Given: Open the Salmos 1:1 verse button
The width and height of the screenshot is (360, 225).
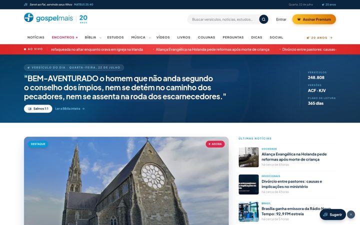Looking at the screenshot, I should pyautogui.click(x=38, y=109).
